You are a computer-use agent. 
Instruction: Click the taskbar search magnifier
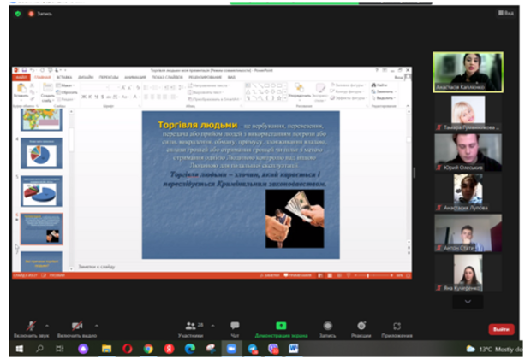[x=39, y=349]
